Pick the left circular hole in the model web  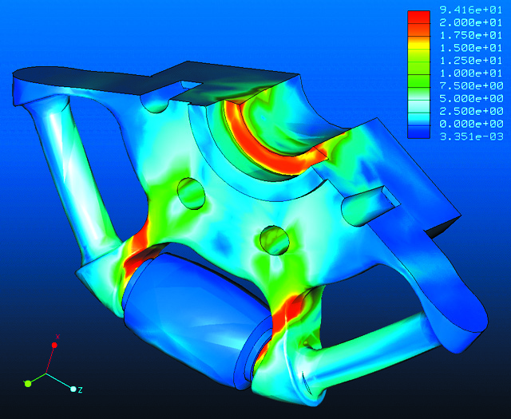point(192,193)
